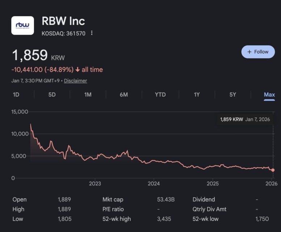Click the plus icon in Follow button
The height and width of the screenshot is (232, 281).
tap(249, 52)
